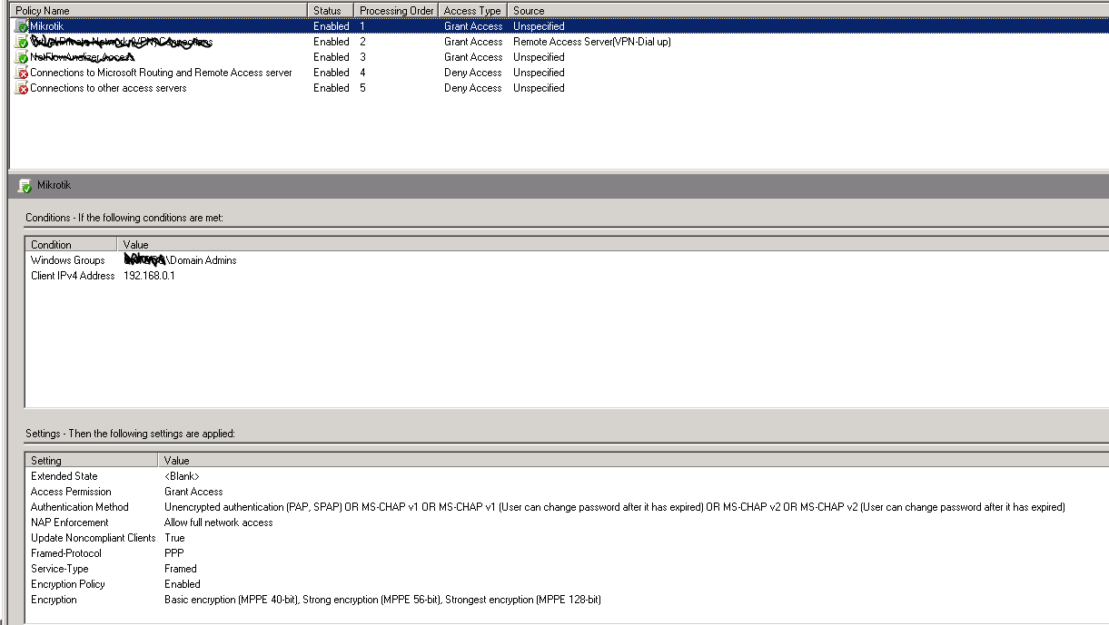
Task: Sort by Policy Name column header
Action: pos(159,10)
